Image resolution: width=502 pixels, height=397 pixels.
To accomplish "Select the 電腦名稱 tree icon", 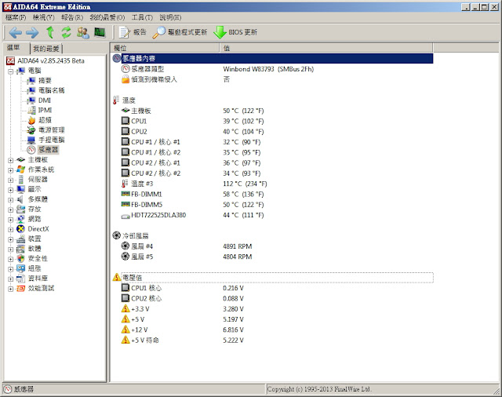I will 31,90.
